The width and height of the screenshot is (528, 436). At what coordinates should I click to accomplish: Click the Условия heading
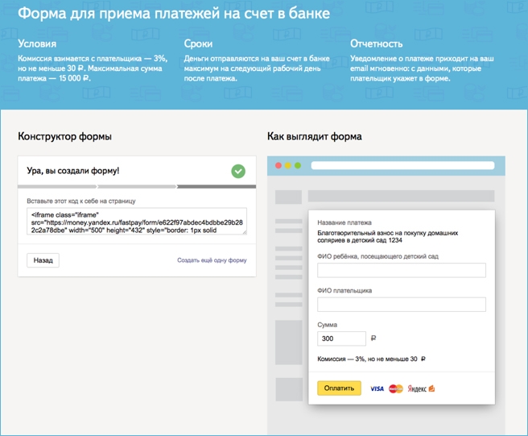[37, 44]
